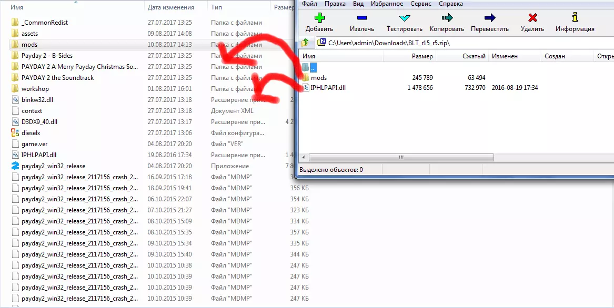
Task: Select IPHLPAPI.dll in the 7-Zip archive list
Action: 328,88
